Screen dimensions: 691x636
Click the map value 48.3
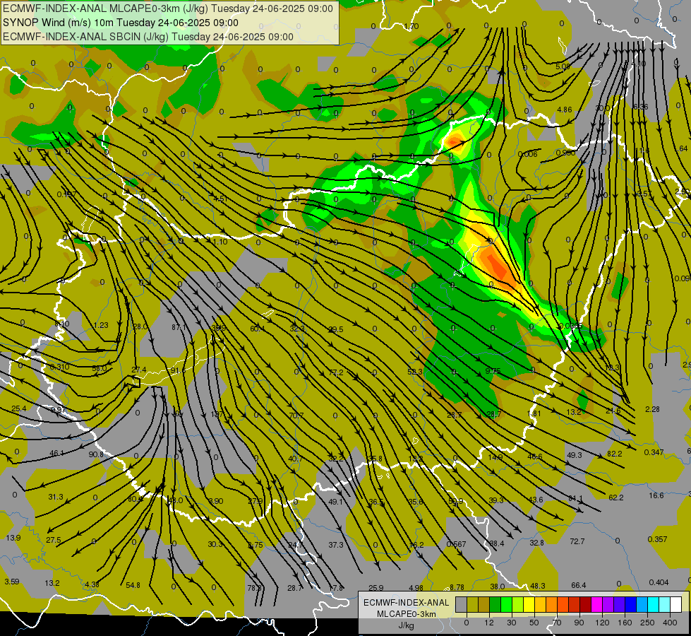(538, 586)
